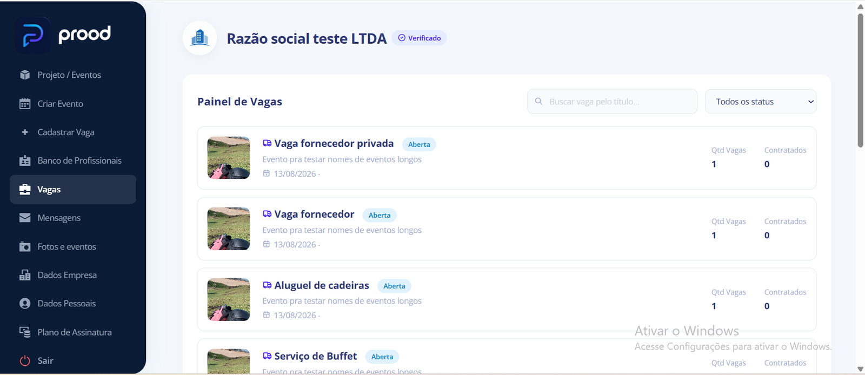Log out with Sair
865x375 pixels.
coord(73,360)
